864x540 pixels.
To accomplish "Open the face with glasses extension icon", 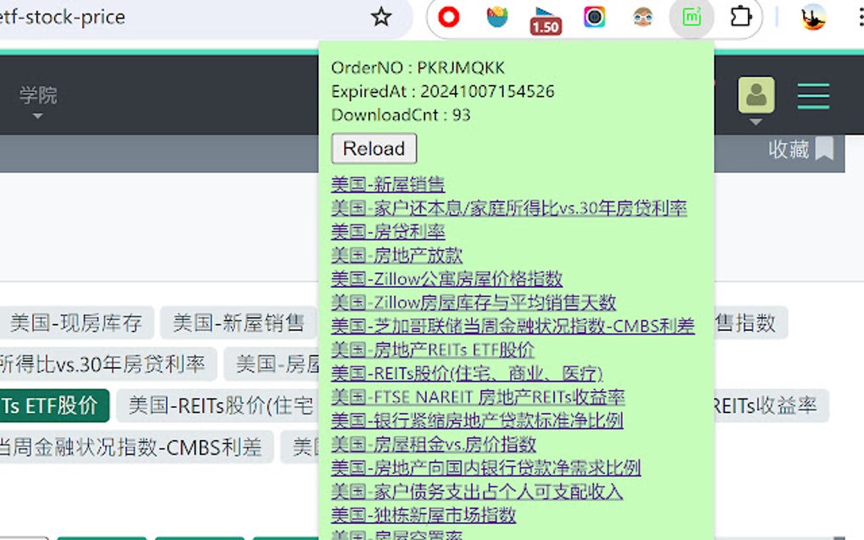I will tap(642, 17).
